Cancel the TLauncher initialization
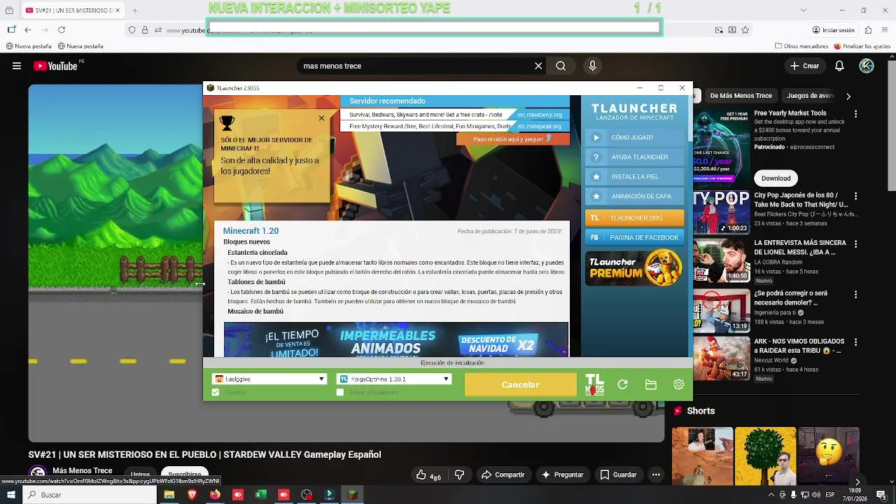Viewport: 896px width, 504px height. pos(520,384)
